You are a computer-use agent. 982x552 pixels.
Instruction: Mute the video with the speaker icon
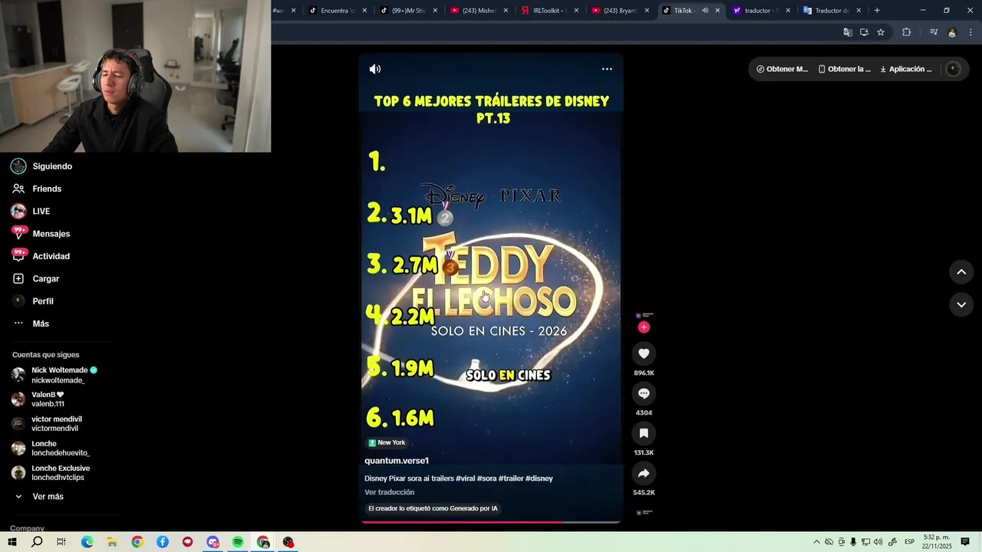point(375,69)
